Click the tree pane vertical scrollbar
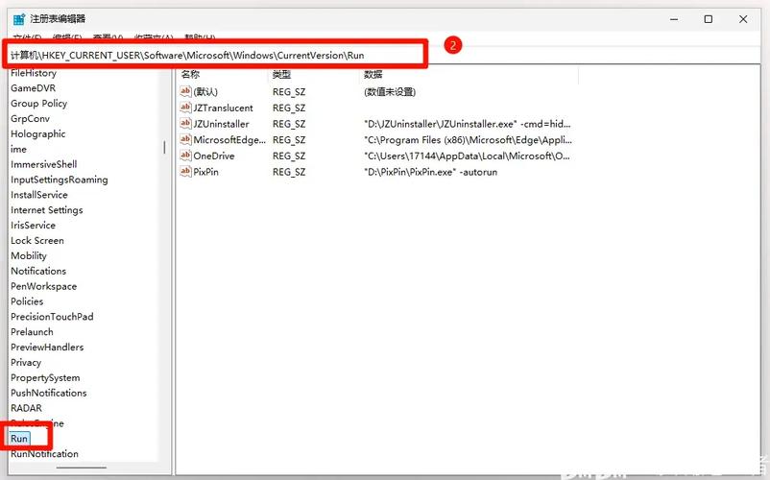This screenshot has width=770, height=480. (x=164, y=148)
